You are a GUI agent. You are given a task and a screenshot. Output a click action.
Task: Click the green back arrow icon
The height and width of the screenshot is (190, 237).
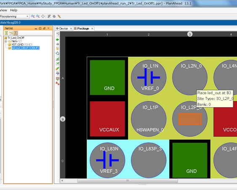(x=57, y=40)
